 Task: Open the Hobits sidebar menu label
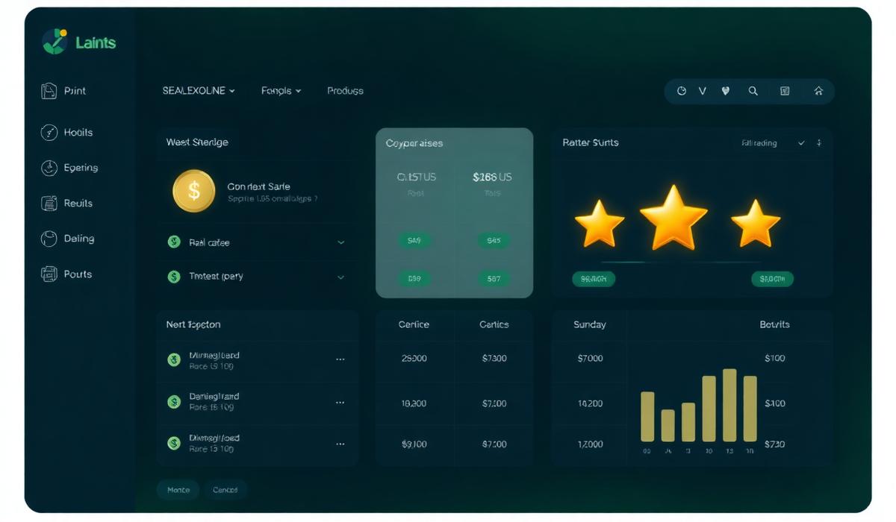(78, 132)
